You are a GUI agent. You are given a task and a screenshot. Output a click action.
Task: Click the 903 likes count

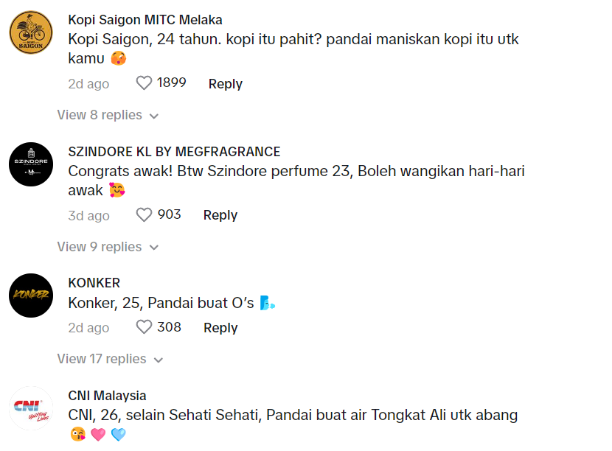(170, 214)
